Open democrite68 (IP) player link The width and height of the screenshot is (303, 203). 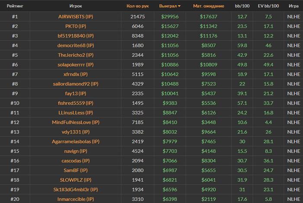pos(76,45)
